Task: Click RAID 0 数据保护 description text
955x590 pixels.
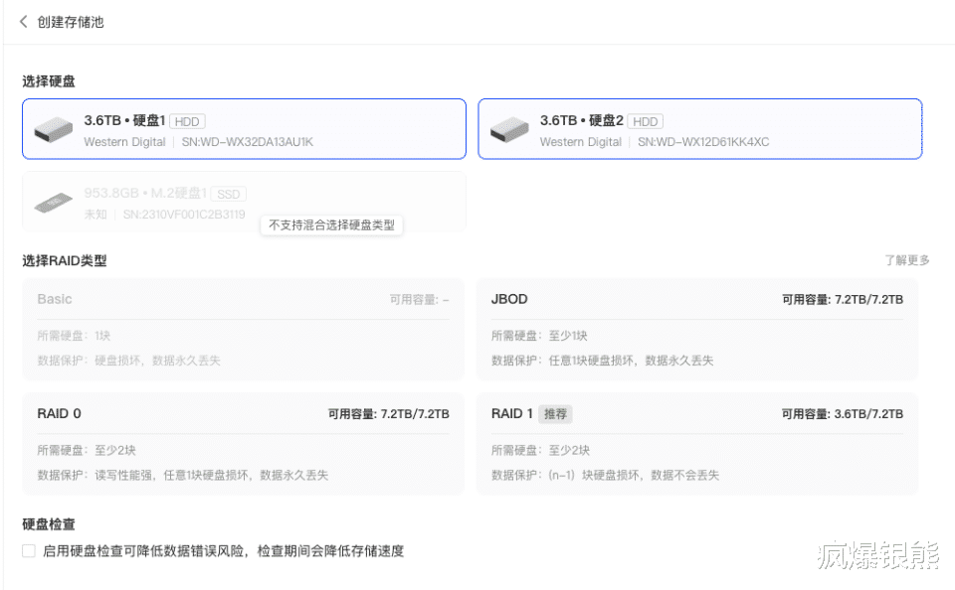Action: pyautogui.click(x=183, y=475)
